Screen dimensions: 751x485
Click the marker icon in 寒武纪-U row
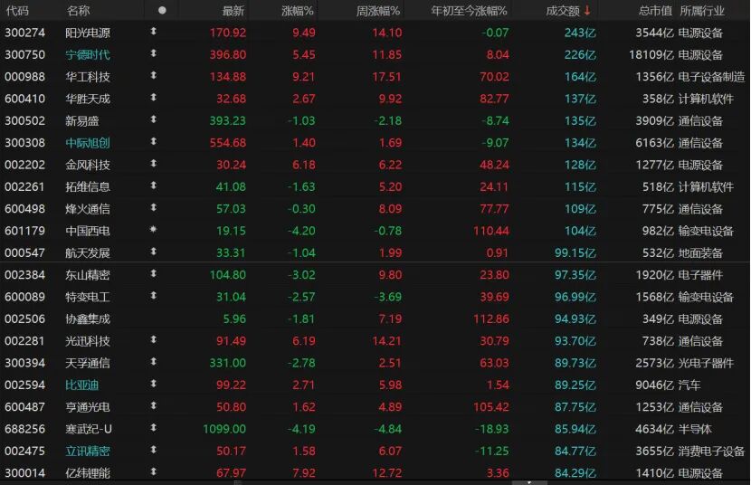click(x=153, y=429)
